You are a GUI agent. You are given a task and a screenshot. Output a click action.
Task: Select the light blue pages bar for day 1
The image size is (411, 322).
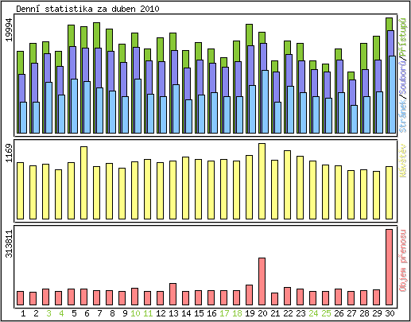(23, 118)
